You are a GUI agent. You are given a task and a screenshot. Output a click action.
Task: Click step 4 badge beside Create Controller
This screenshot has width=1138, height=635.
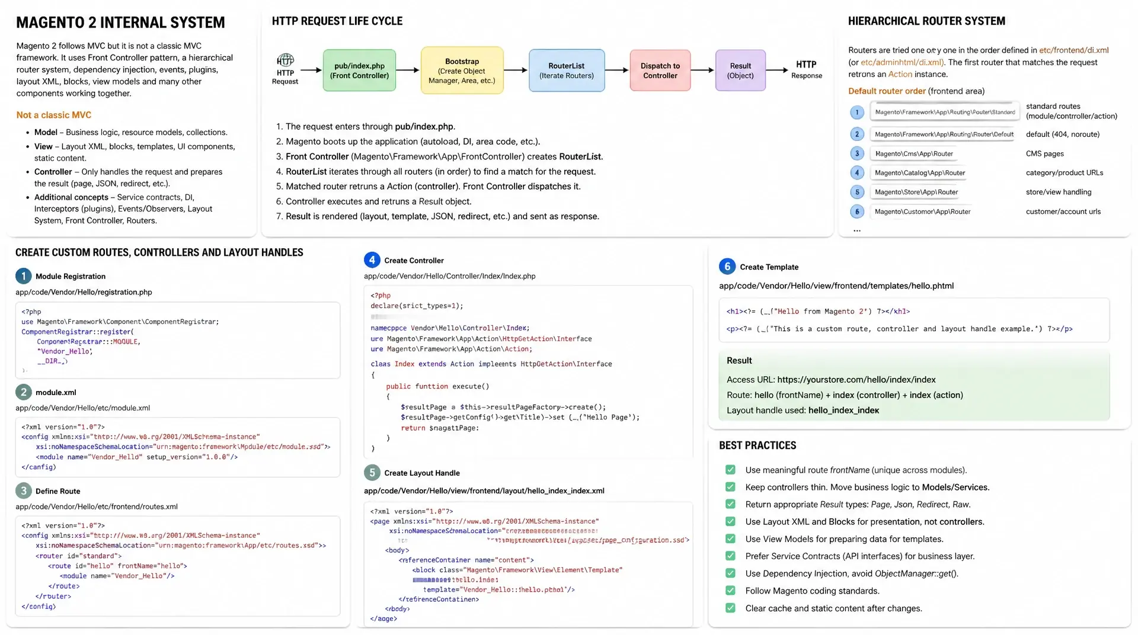click(x=372, y=260)
